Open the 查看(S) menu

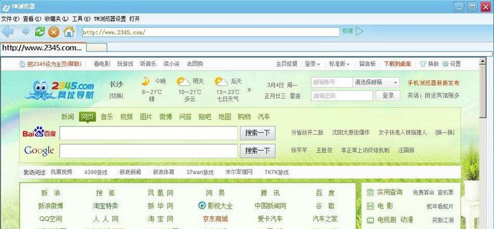[x=32, y=19]
